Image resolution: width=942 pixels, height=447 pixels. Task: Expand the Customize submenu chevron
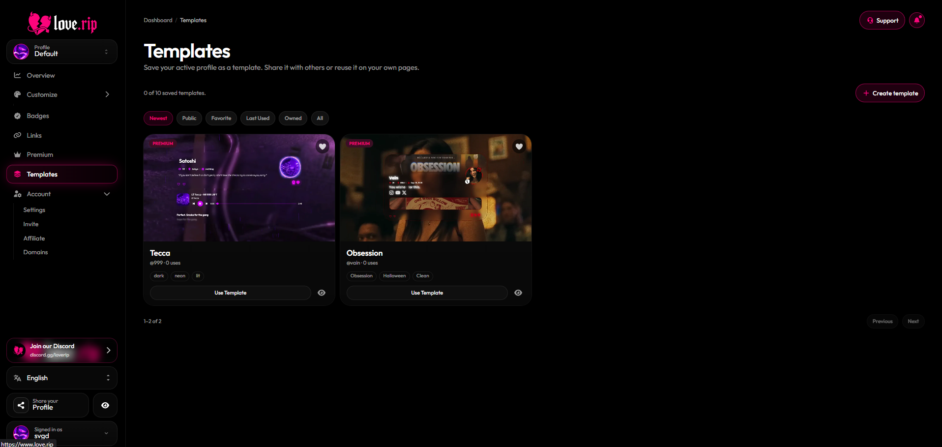[107, 94]
